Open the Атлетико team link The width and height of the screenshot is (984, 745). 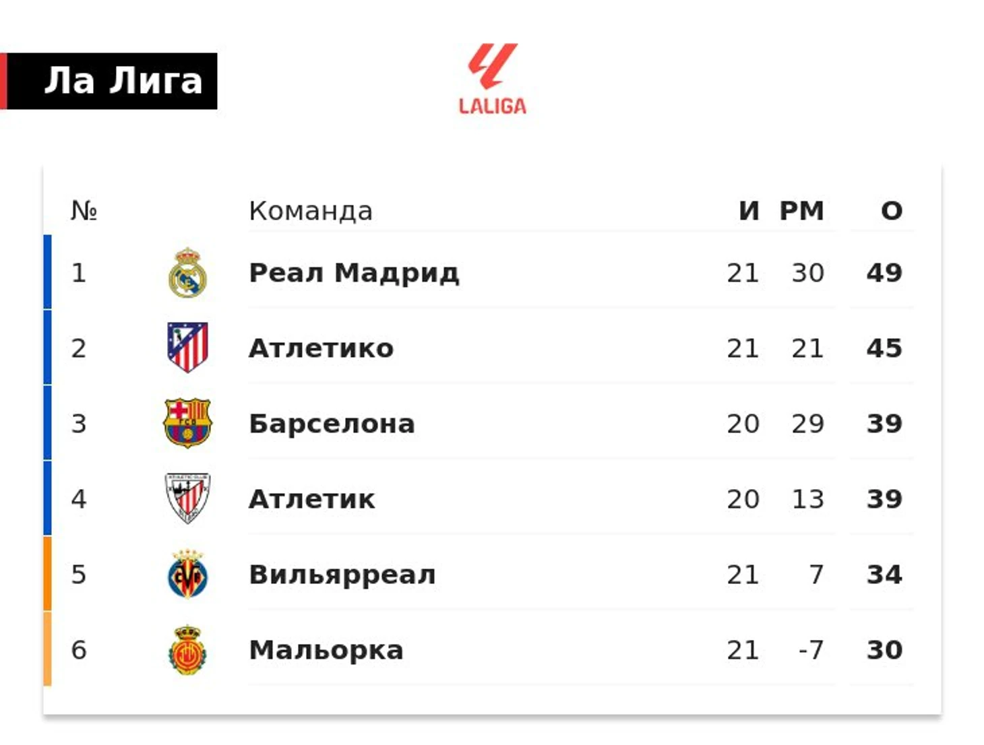[321, 348]
